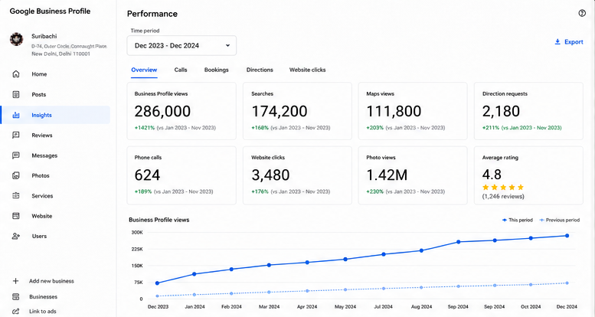This screenshot has width=595, height=317.
Task: Click the New Delhi address text
Action: [x=61, y=54]
